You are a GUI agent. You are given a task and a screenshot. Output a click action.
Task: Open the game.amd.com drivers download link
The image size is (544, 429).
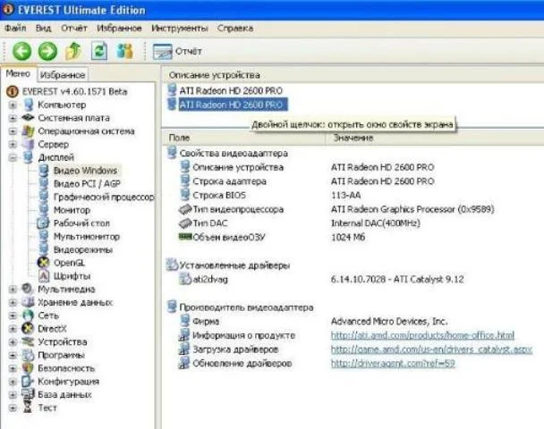pyautogui.click(x=431, y=349)
